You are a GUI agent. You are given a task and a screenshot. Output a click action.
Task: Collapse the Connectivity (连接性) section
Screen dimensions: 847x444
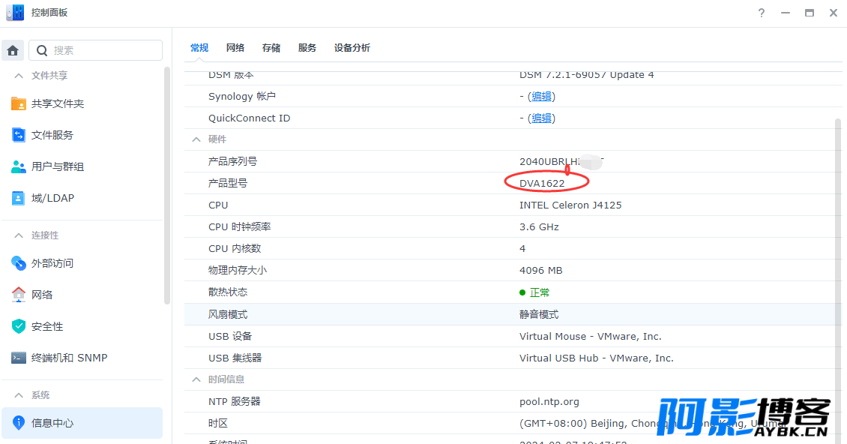click(x=19, y=235)
